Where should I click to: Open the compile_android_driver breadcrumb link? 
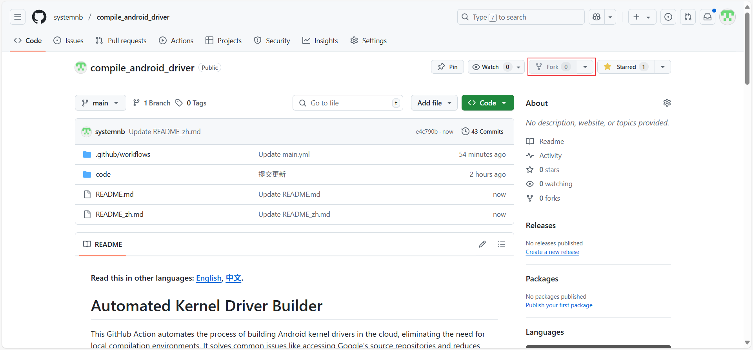click(133, 17)
